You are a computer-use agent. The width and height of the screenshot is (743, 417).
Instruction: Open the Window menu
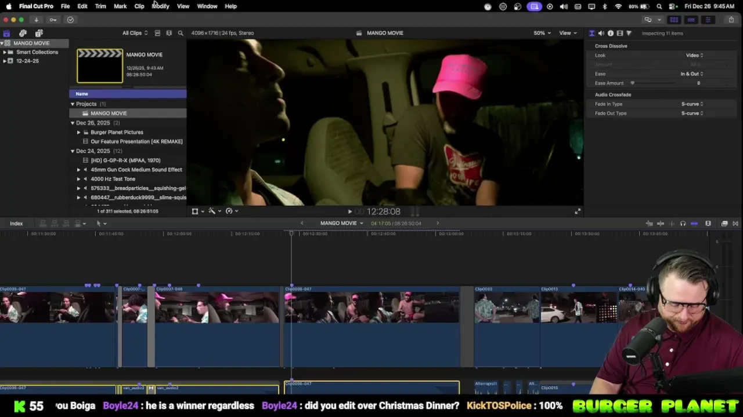[x=207, y=6]
